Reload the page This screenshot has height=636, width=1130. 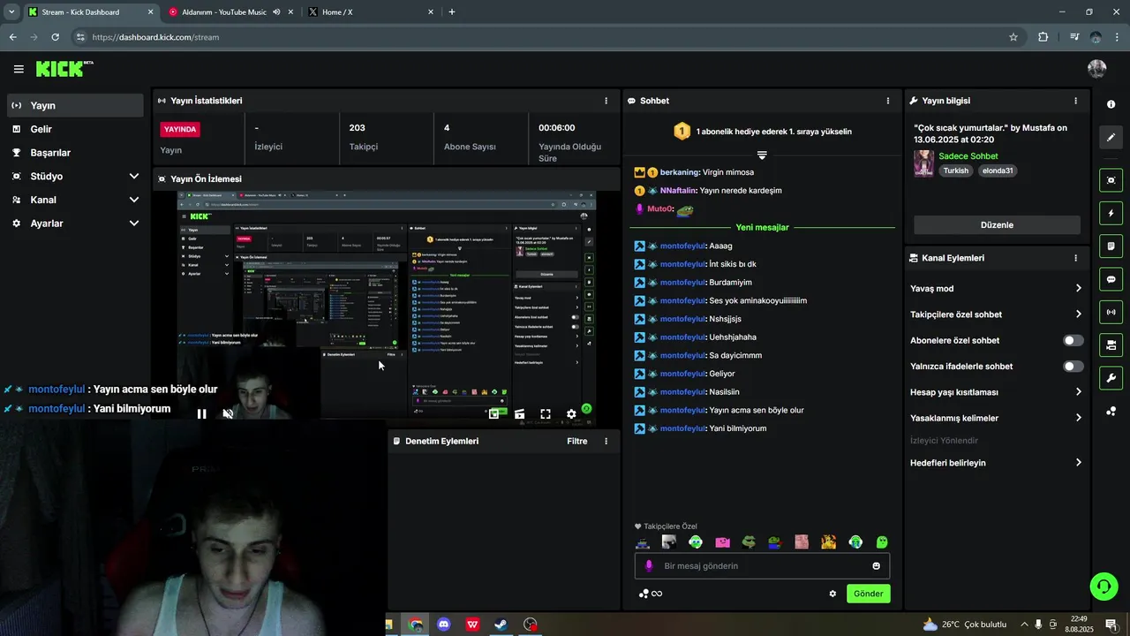[x=55, y=37]
